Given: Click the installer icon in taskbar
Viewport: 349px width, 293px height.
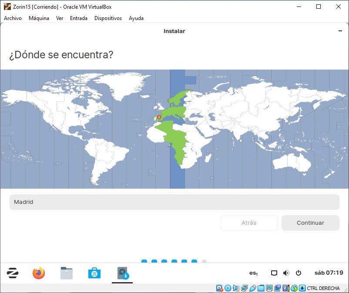Looking at the screenshot, I should (122, 273).
